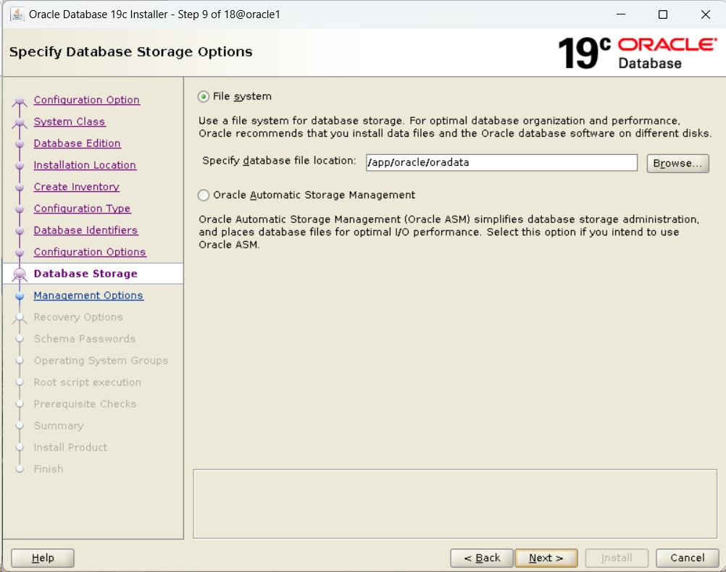Viewport: 726px width, 572px height.
Task: Open the Management Options step link
Action: coord(88,295)
